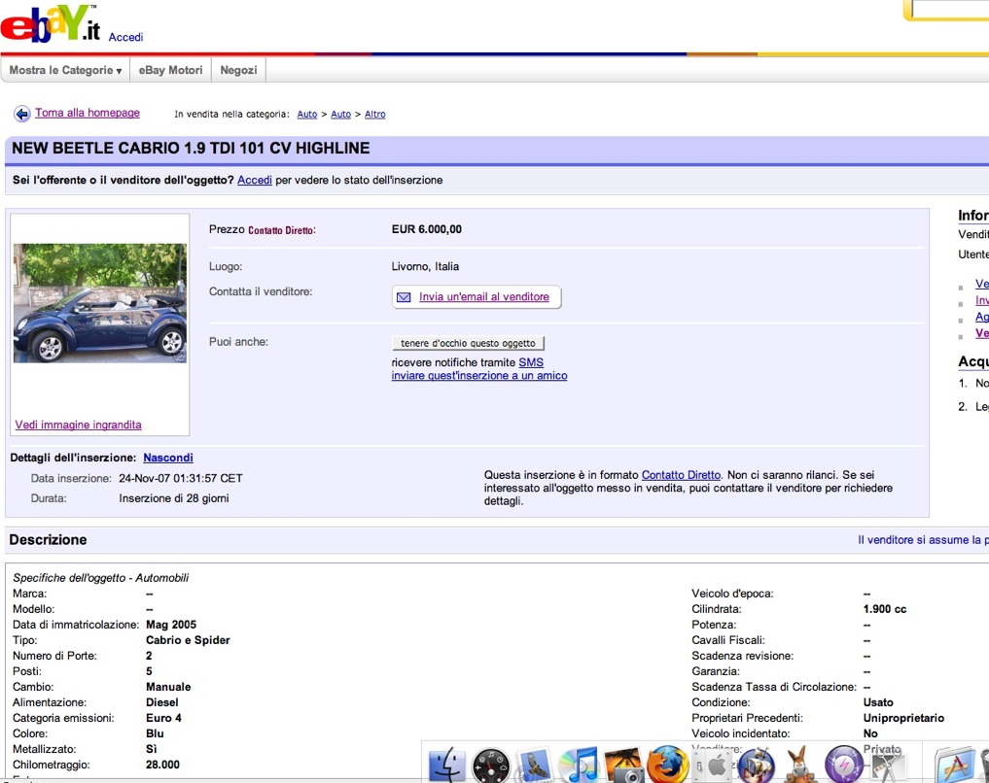
Task: Click inviare quest'inserzione a un amico
Action: pyautogui.click(x=478, y=375)
